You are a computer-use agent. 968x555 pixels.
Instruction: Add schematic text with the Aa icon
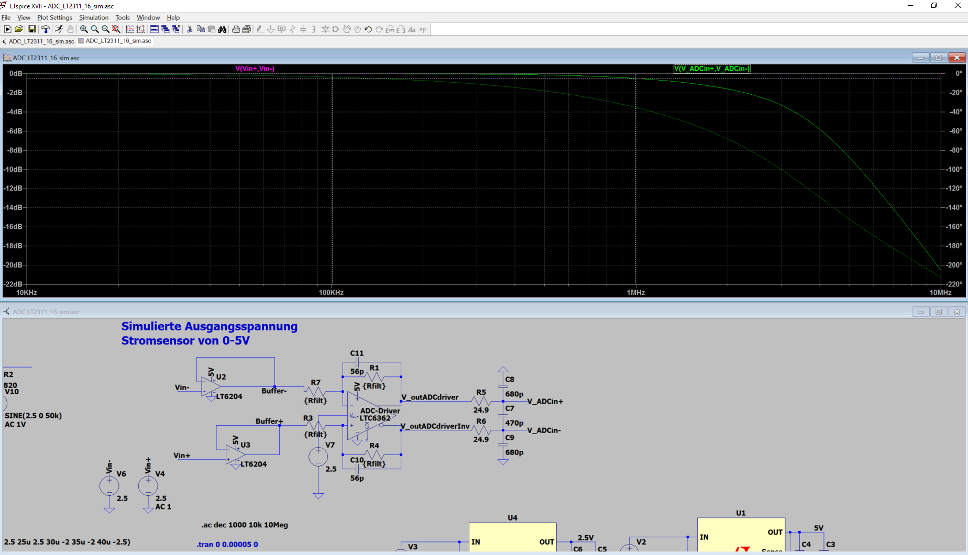click(x=411, y=29)
